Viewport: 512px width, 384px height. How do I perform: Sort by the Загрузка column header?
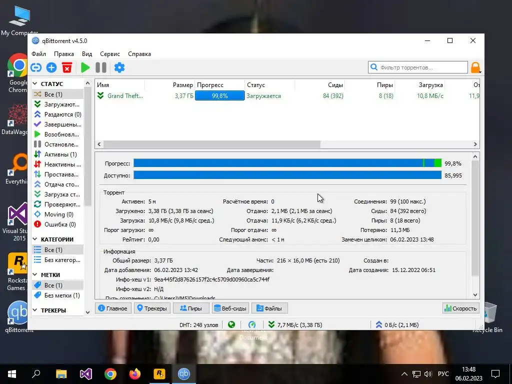pos(419,85)
